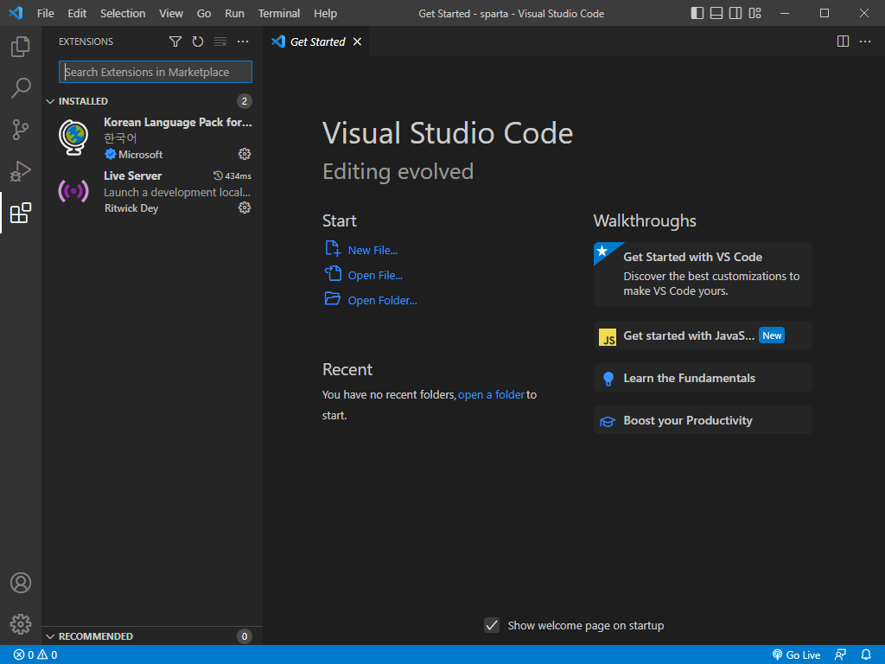The height and width of the screenshot is (664, 885).
Task: Open the Terminal menu
Action: (279, 13)
